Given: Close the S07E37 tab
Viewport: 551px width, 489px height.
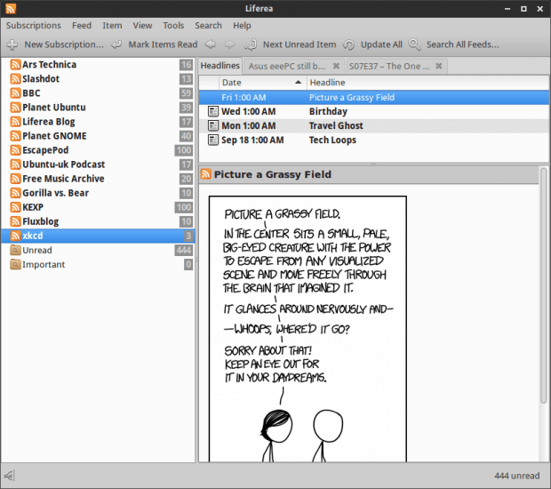Looking at the screenshot, I should tap(438, 66).
